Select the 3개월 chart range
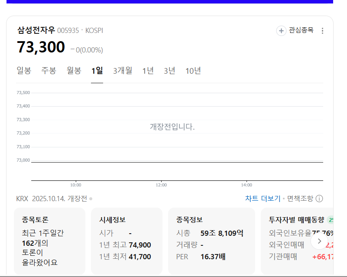This screenshot has height=277, width=347. [x=123, y=71]
